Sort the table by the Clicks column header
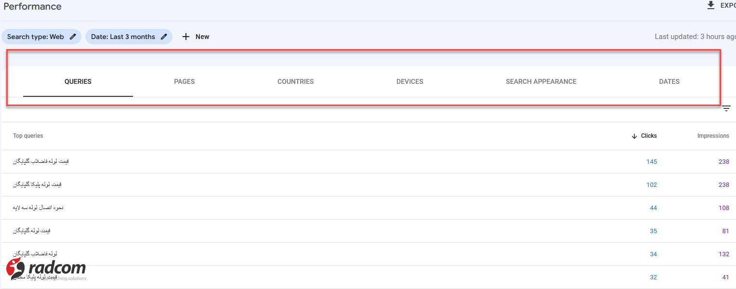This screenshot has width=736, height=289. tap(648, 136)
